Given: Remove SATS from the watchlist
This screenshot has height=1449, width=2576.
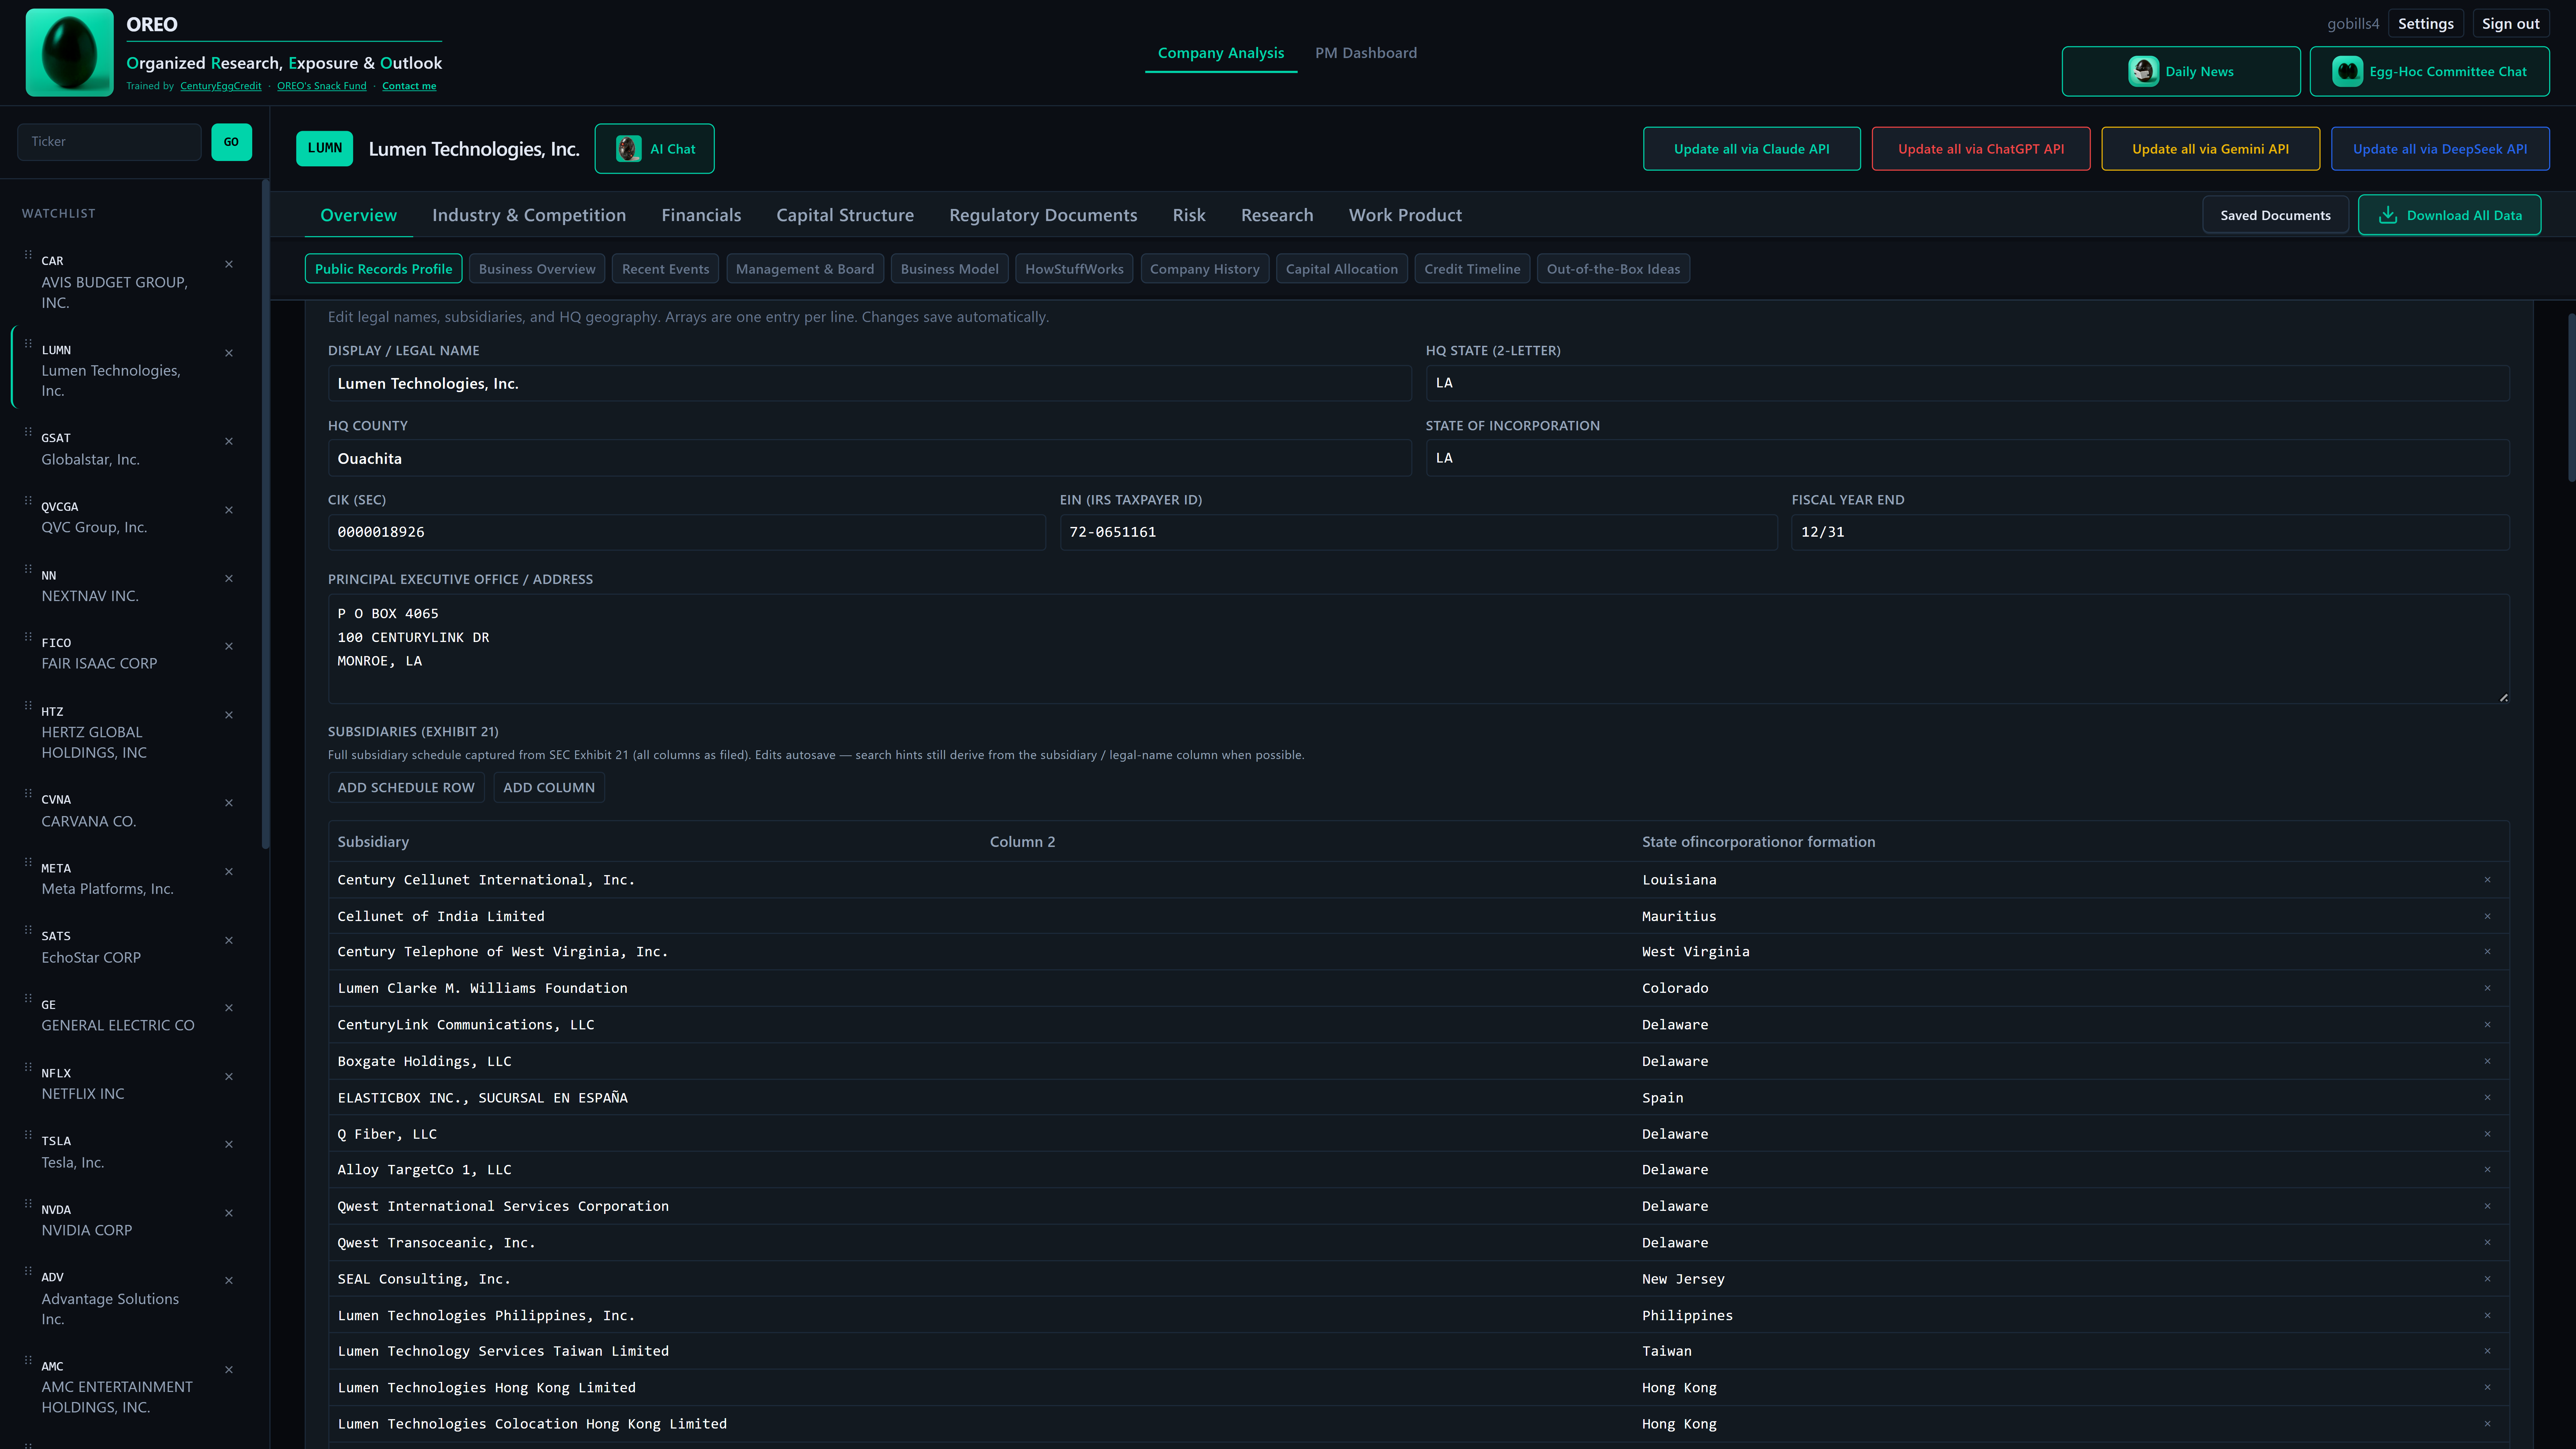Looking at the screenshot, I should click(x=229, y=940).
